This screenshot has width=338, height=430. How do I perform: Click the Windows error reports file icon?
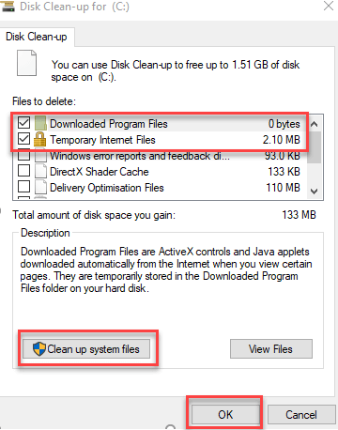40,156
